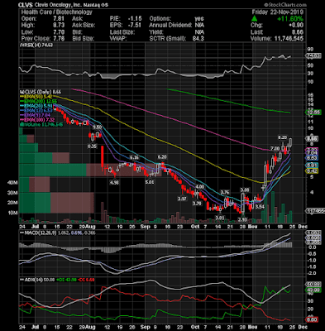
Task: Click the 2.93 lowest price label
Action: coord(242,219)
